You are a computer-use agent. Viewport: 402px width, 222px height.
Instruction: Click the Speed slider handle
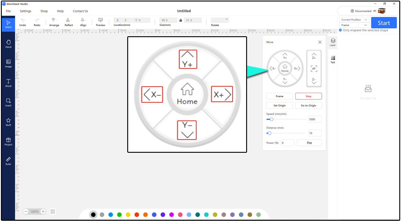pyautogui.click(x=271, y=119)
